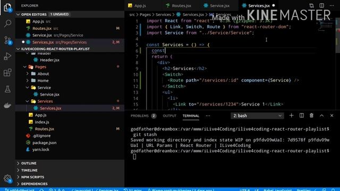The width and height of the screenshot is (340, 191).
Task: Open the Source Control view
Action: pos(7,40)
